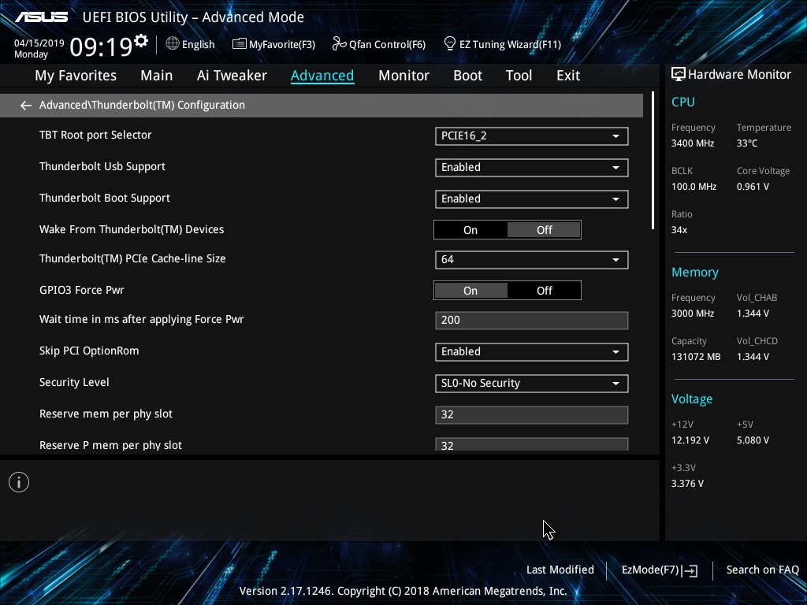Image resolution: width=807 pixels, height=605 pixels.
Task: Select the Thunderbolt Usb Support label
Action: click(x=102, y=167)
